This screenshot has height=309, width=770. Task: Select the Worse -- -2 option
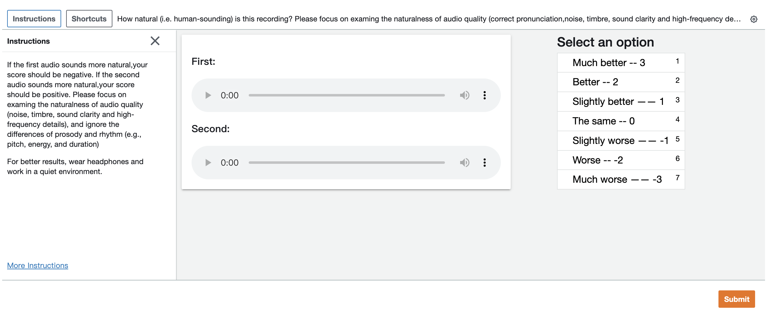point(621,160)
